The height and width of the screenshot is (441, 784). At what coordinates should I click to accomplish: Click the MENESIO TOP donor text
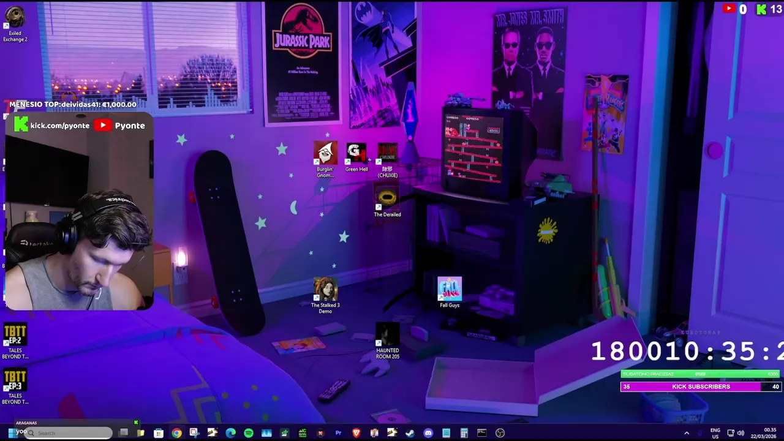72,105
